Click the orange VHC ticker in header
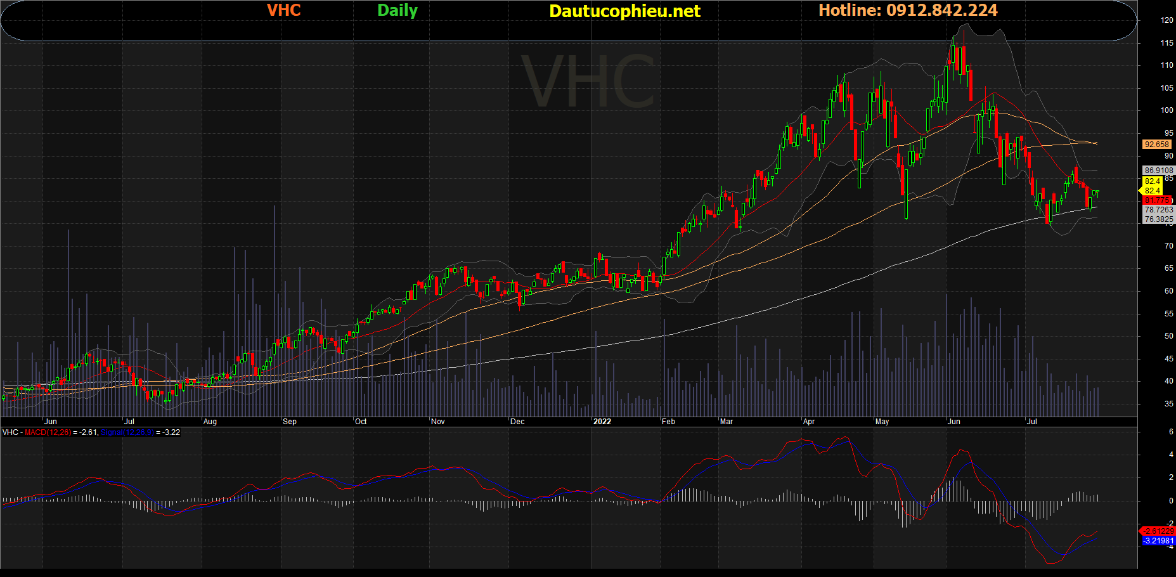The image size is (1176, 577). click(x=283, y=11)
